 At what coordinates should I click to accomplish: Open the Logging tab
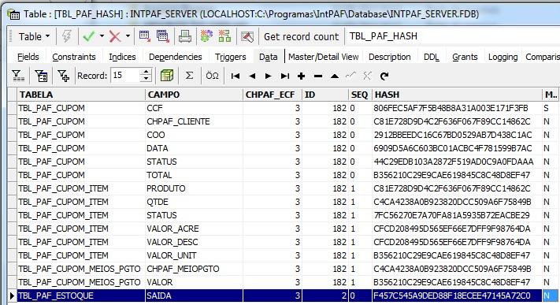pos(503,57)
